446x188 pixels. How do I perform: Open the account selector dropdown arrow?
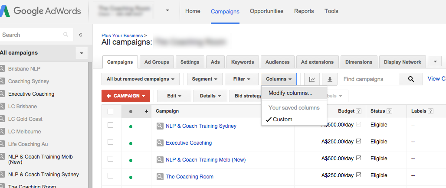(167, 10)
